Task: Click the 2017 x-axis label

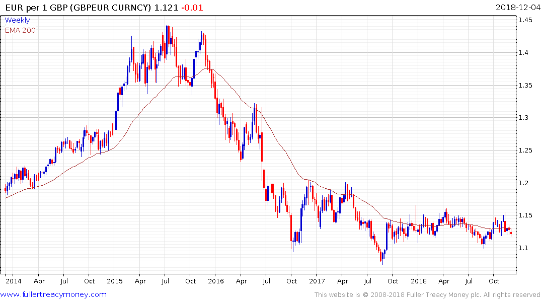Action: tap(317, 281)
